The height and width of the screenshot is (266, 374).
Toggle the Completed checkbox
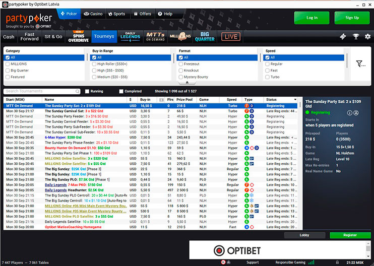pos(121,91)
